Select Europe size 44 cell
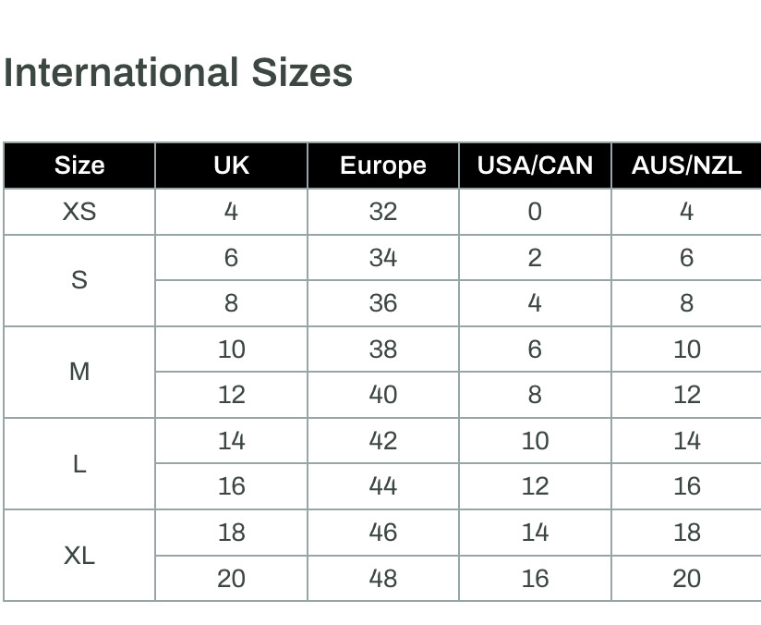This screenshot has width=761, height=625. point(383,486)
